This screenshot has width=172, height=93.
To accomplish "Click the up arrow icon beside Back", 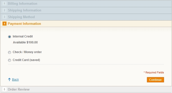I will tap(9, 80).
